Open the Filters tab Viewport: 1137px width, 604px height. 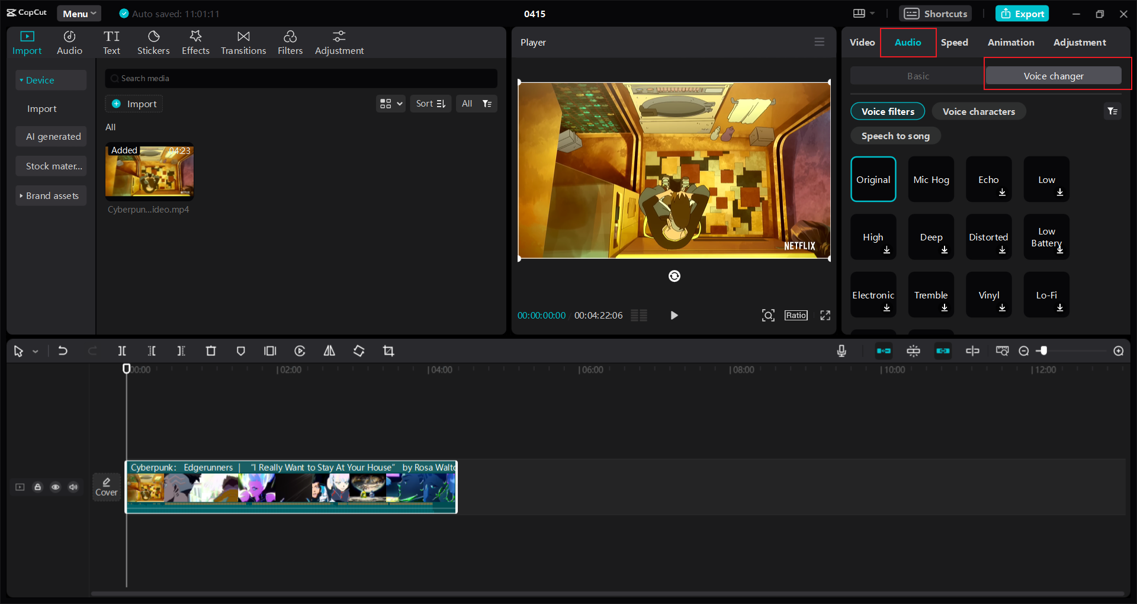[x=290, y=43]
